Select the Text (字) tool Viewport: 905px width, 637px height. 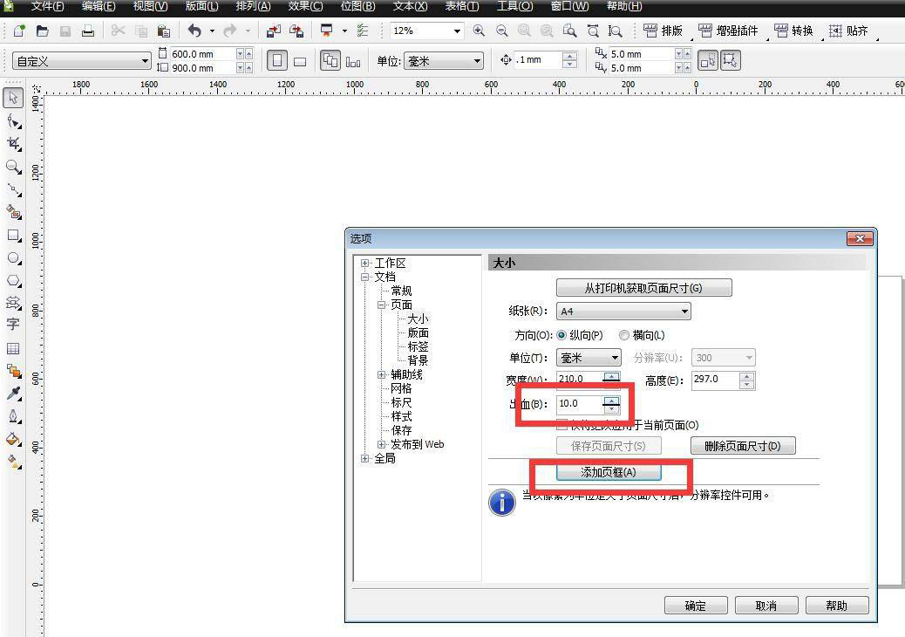[x=13, y=325]
